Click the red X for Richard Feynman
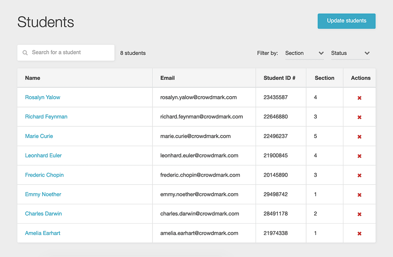393x257 pixels. coord(359,117)
